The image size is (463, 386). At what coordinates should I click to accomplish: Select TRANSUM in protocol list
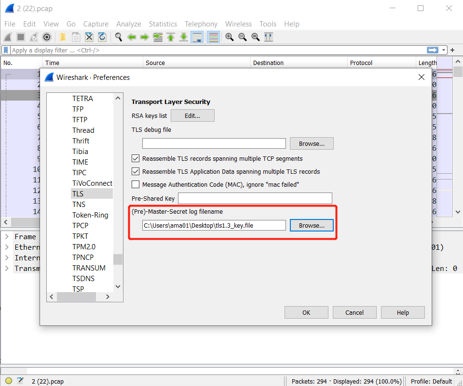coord(89,268)
